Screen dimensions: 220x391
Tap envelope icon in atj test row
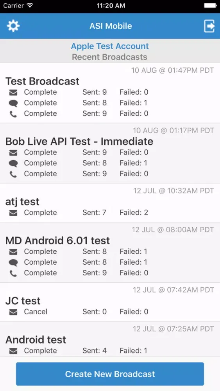tap(13, 213)
